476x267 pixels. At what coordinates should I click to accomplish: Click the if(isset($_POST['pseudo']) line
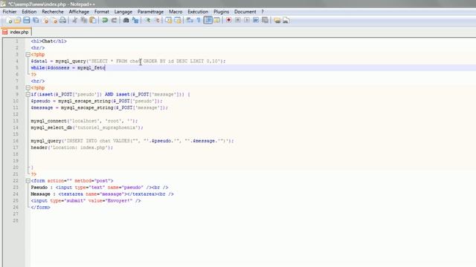point(110,94)
